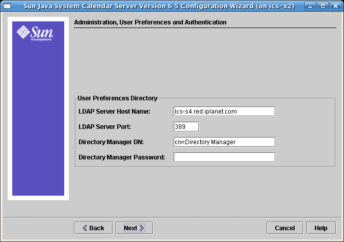Click the wizard title bar text

159,6
